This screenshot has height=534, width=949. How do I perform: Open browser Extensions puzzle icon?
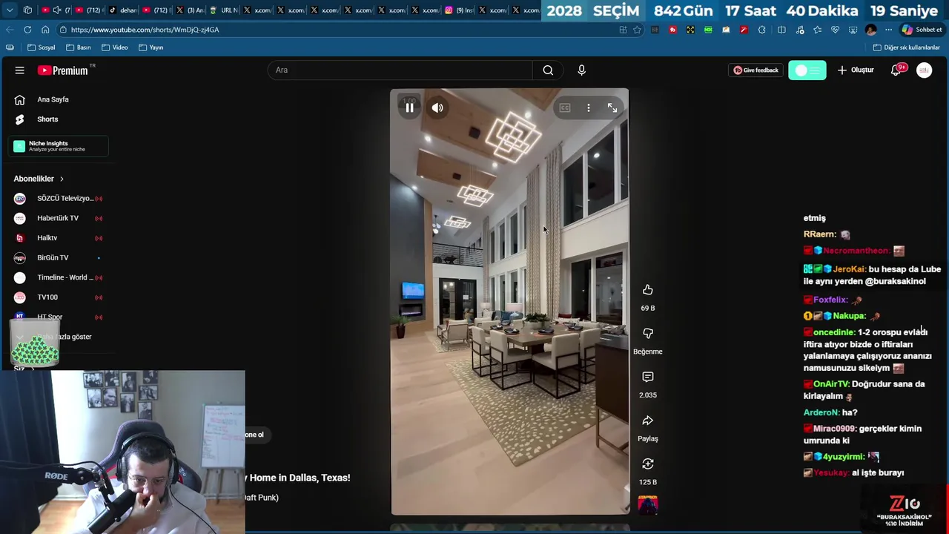(762, 30)
